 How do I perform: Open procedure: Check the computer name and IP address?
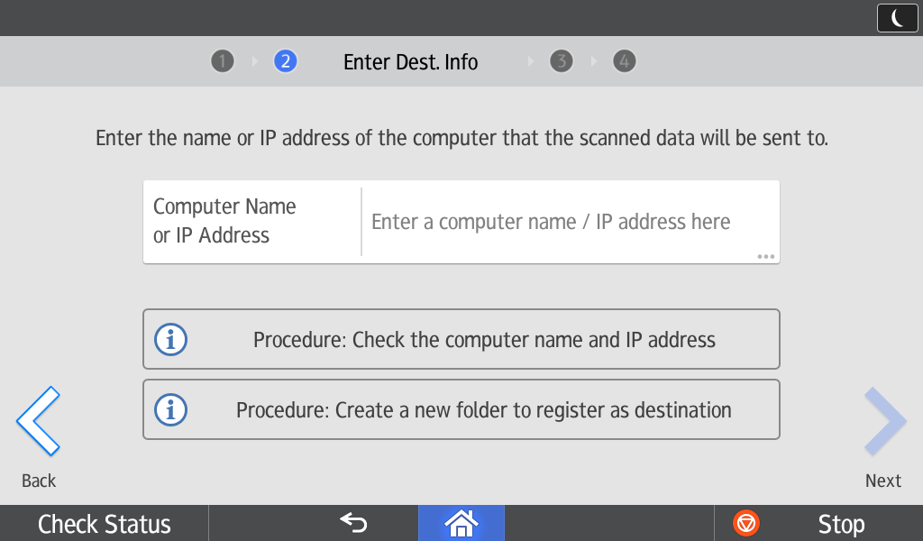pos(483,340)
